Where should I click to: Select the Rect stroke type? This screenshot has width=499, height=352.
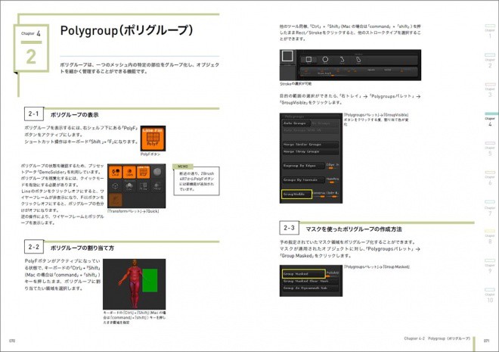[x=308, y=60]
